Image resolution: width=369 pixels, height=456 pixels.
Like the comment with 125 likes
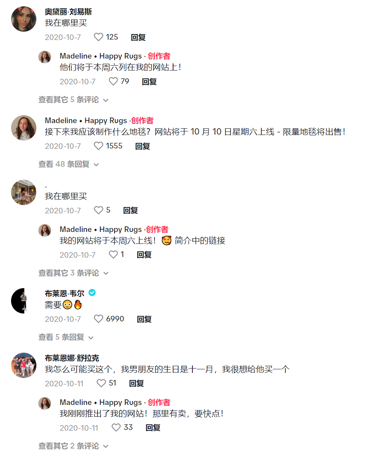pyautogui.click(x=98, y=37)
